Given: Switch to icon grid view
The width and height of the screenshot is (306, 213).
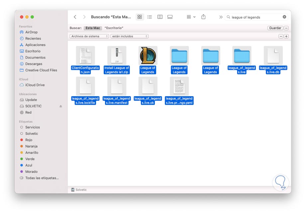Looking at the screenshot, I should click(x=140, y=17).
